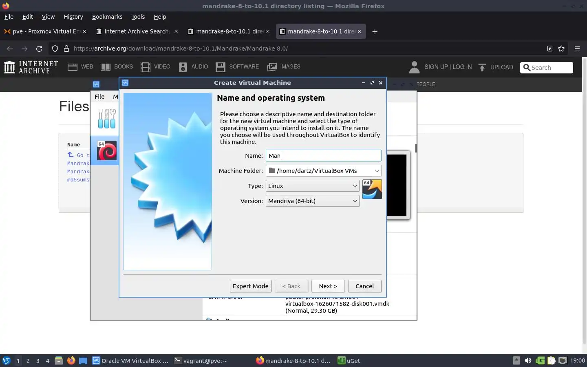Click the LOG IN link
Viewport: 587px width, 367px height.
462,67
